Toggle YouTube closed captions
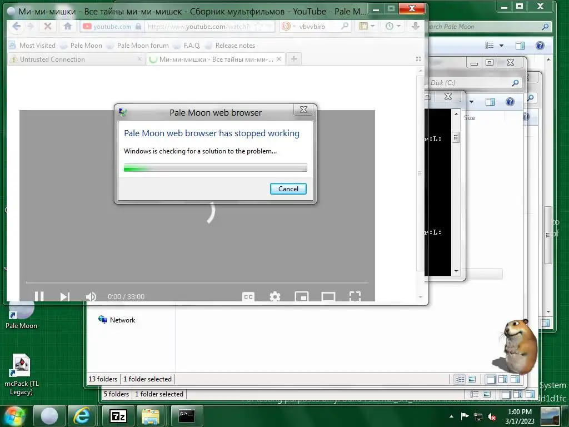569x427 pixels. point(248,297)
